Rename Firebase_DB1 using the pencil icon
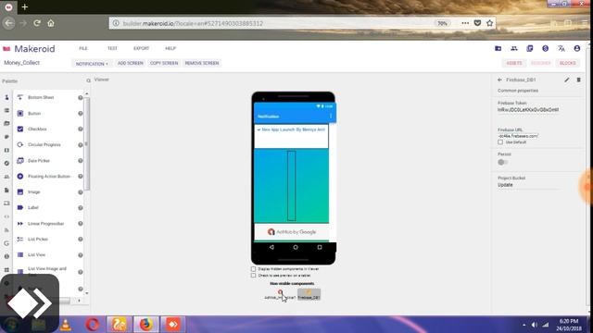 tap(566, 80)
